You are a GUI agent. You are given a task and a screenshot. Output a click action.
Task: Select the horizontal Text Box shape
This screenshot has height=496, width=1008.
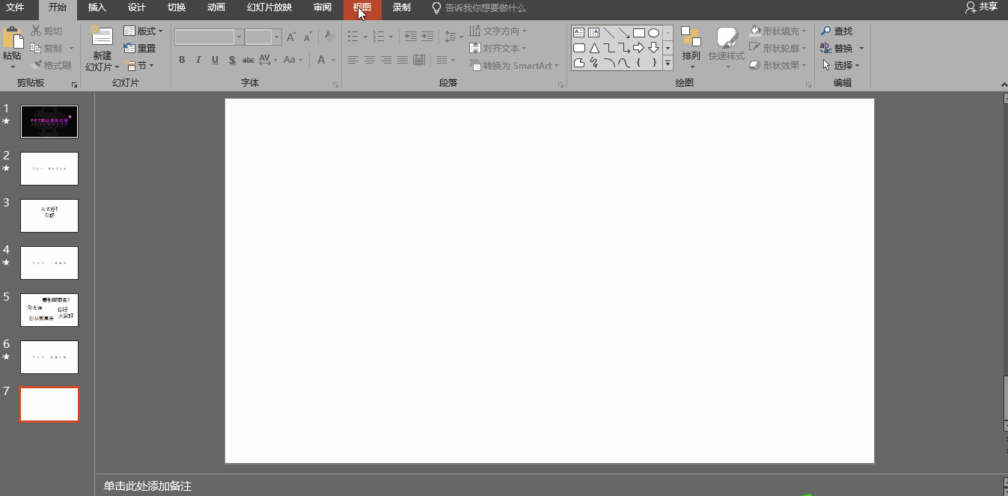(x=578, y=33)
